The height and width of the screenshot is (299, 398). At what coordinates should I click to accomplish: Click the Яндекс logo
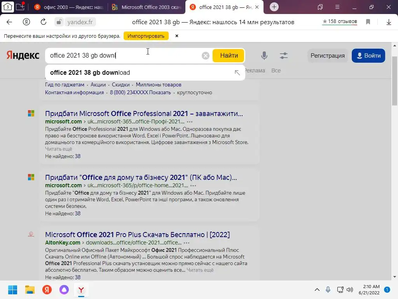point(23,55)
